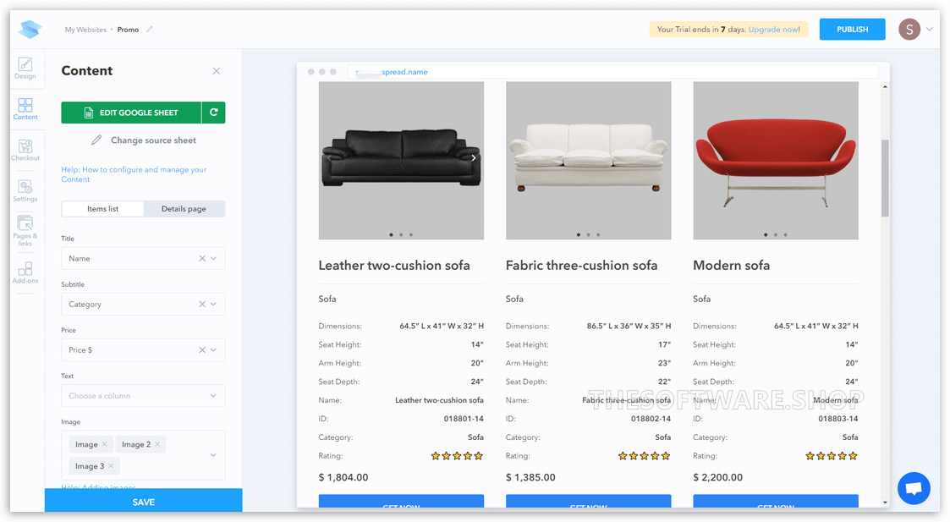950x522 pixels.
Task: Expand the Title column dropdown
Action: tap(213, 258)
